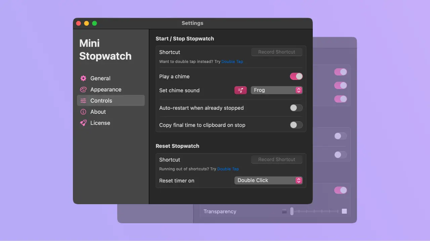
Task: Turn on Copy final time to clipboard
Action: pyautogui.click(x=296, y=125)
